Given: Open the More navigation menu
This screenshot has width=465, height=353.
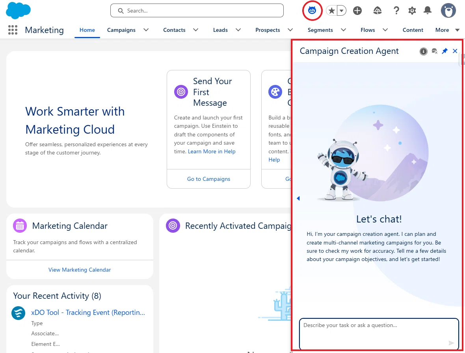Looking at the screenshot, I should click(x=447, y=30).
